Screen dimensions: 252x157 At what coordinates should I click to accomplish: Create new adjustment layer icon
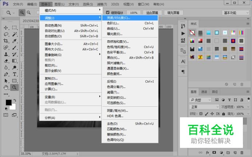tap(221, 153)
